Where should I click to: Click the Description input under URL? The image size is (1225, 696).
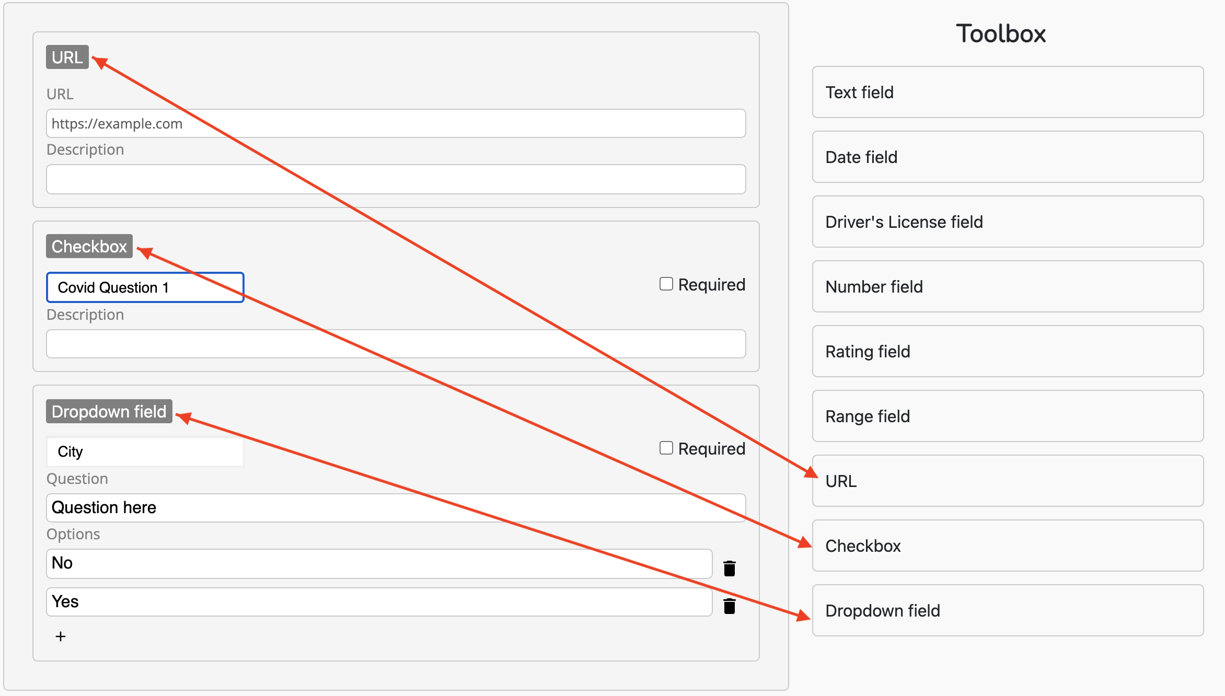click(x=396, y=180)
